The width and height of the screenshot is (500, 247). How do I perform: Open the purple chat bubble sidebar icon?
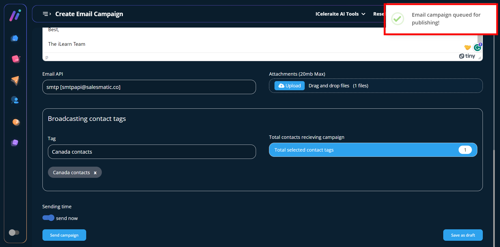coord(15,143)
